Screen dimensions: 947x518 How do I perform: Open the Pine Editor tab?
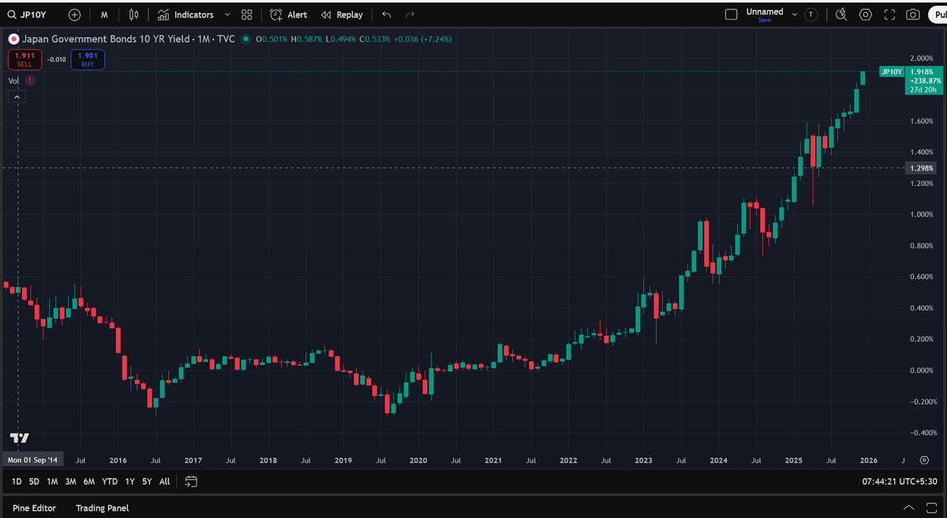click(x=34, y=508)
